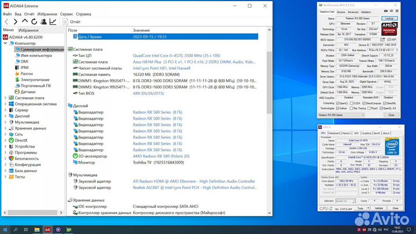This screenshot has height=234, width=416.
Task: Toggle the PhysX checkbox in GPU-Z
Action: point(369,108)
